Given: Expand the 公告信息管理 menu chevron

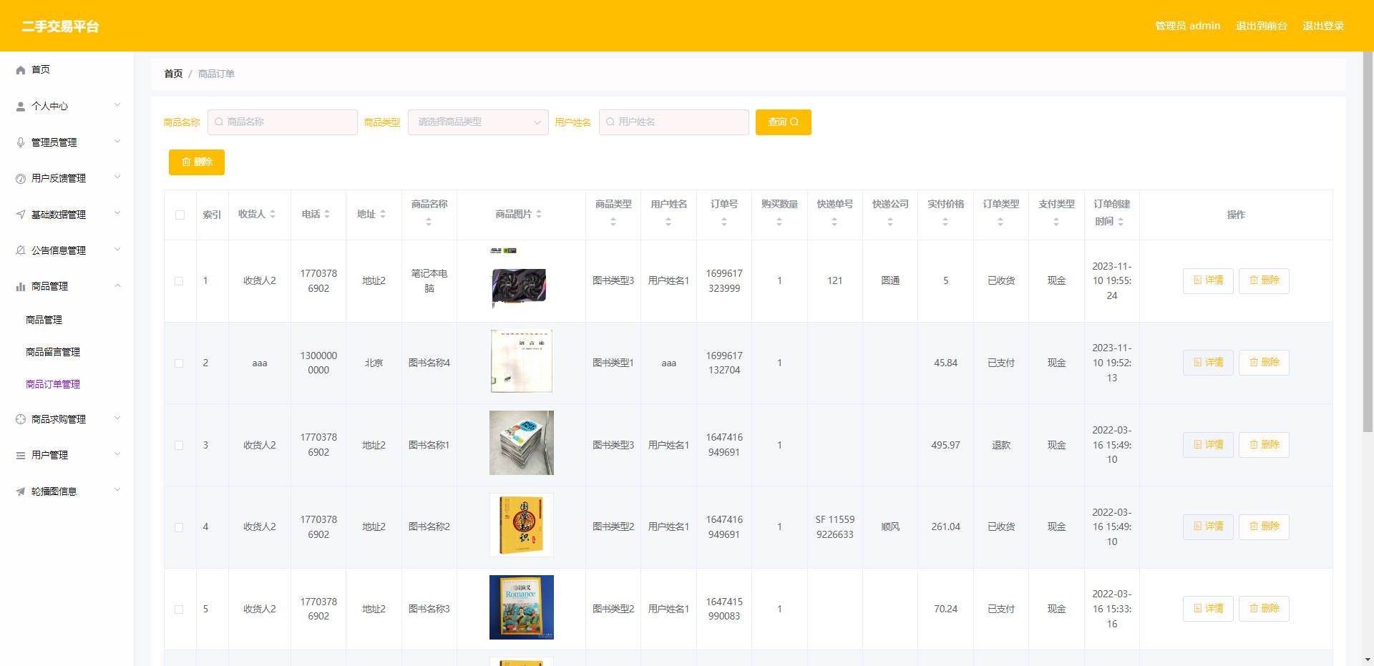Looking at the screenshot, I should 117,250.
